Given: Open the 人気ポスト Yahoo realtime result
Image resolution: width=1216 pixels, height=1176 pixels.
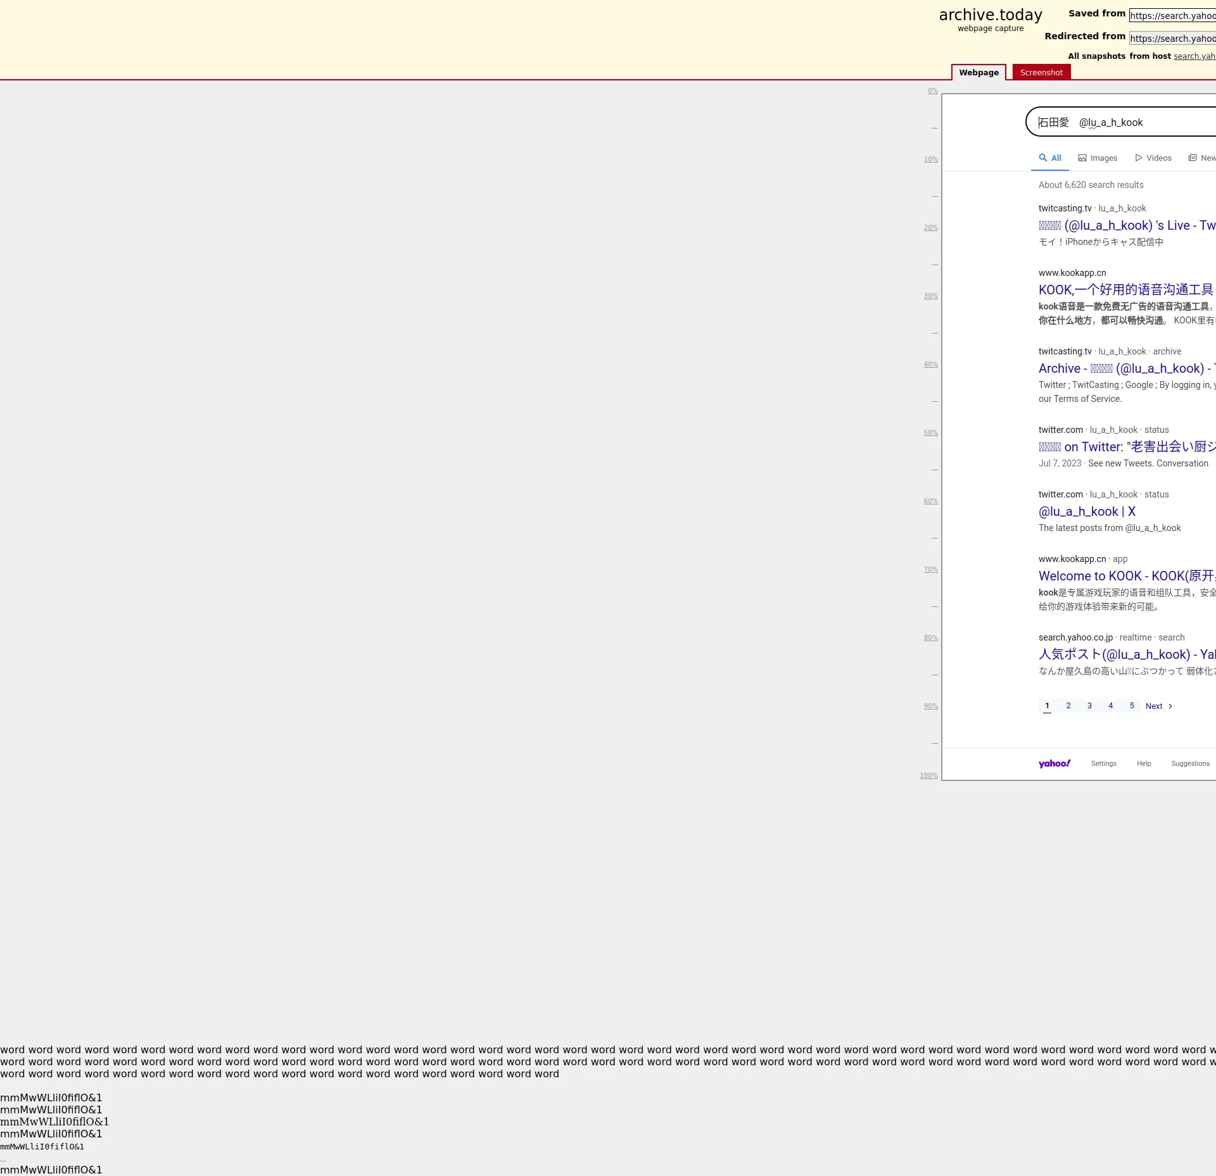Looking at the screenshot, I should coord(1127,654).
